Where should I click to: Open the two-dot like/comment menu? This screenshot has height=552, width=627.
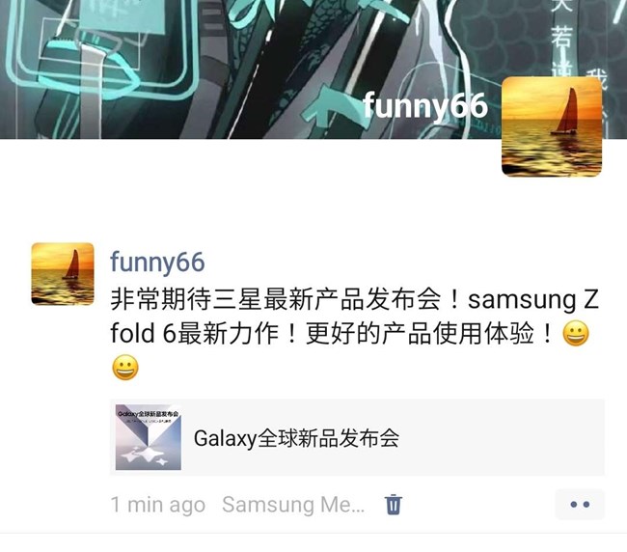tap(580, 505)
